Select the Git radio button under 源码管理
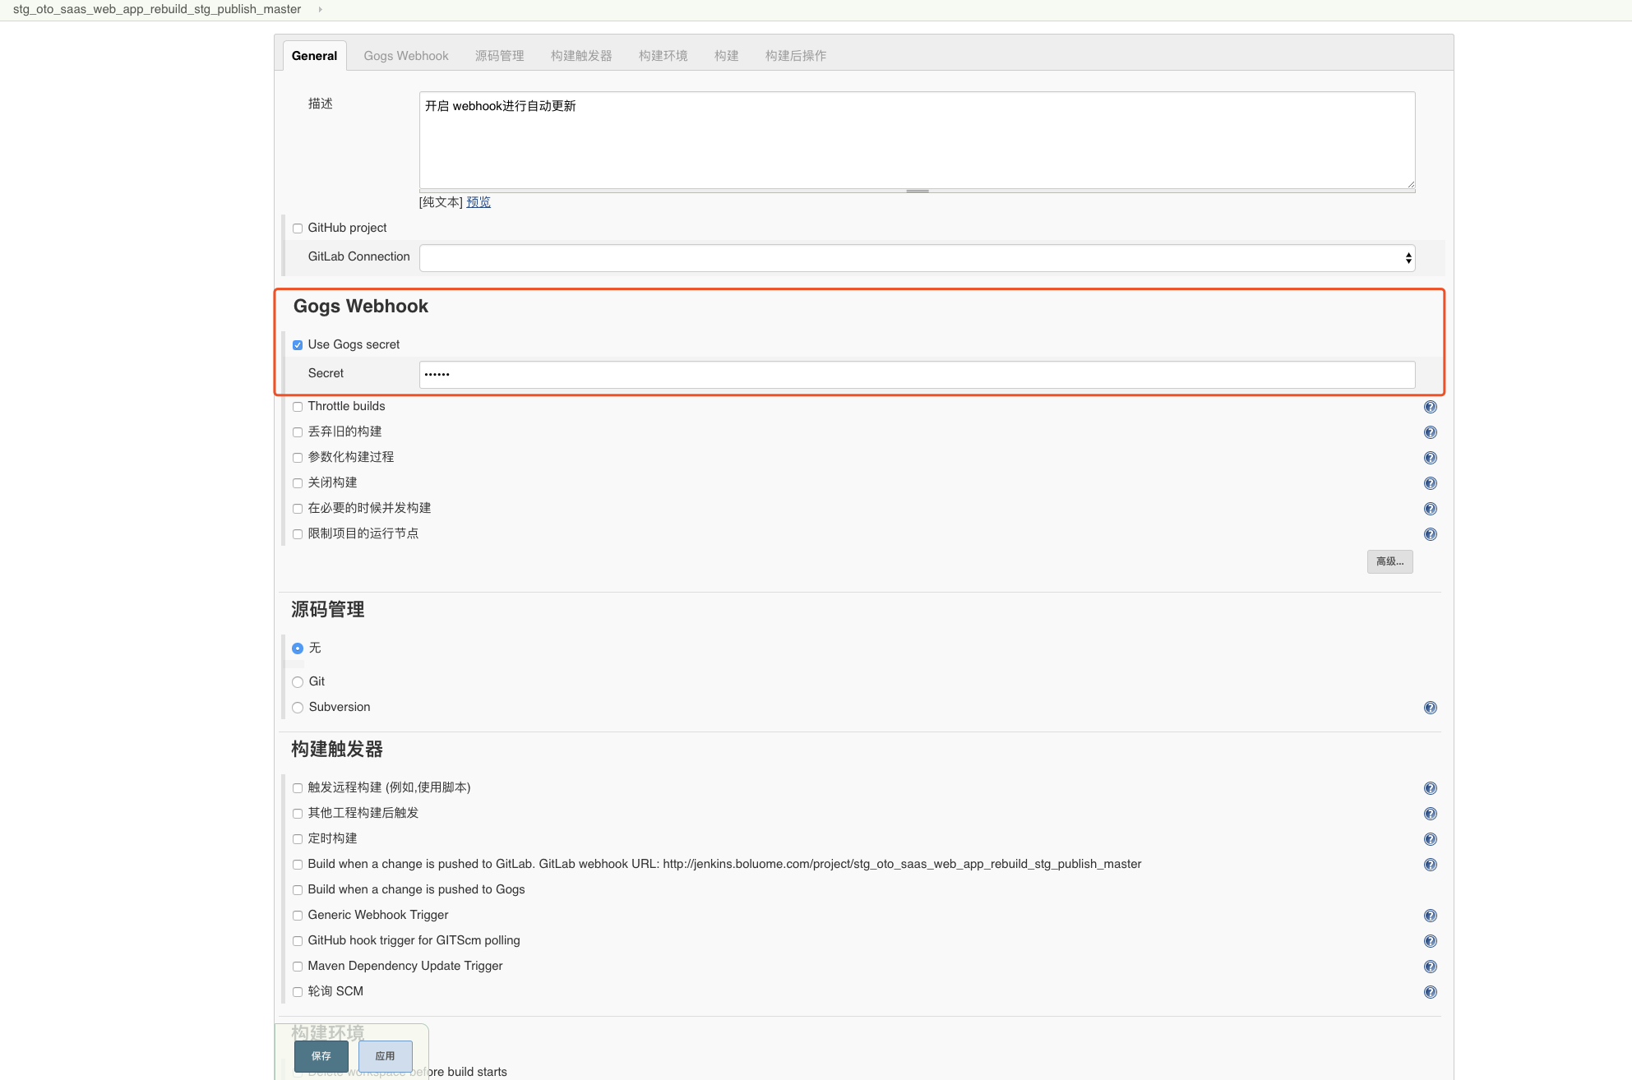Image resolution: width=1632 pixels, height=1080 pixels. tap(298, 682)
